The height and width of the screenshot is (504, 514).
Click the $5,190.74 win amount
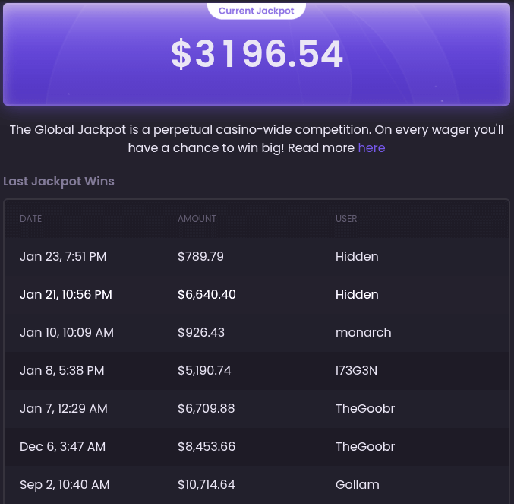[204, 371]
